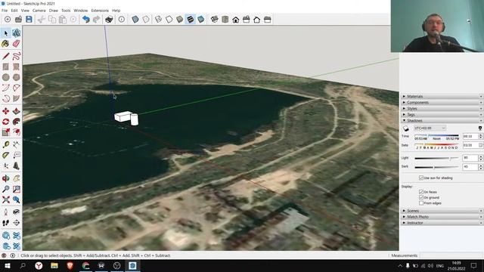
Task: Open the Extensions menu
Action: pos(100,11)
